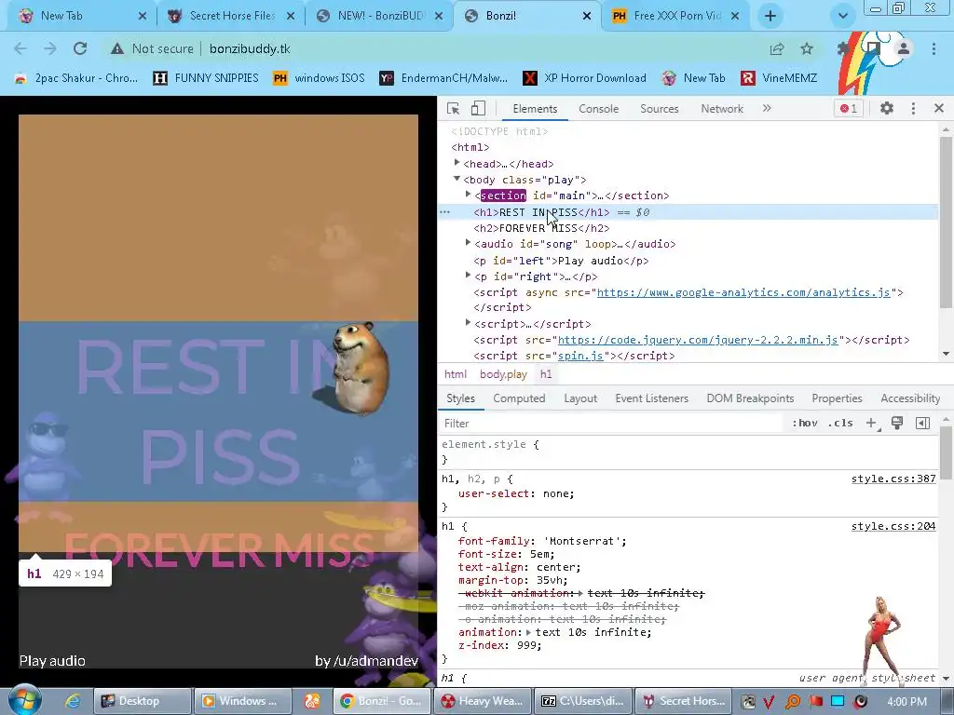
Task: Open DevTools customize three-dot menu
Action: [913, 108]
